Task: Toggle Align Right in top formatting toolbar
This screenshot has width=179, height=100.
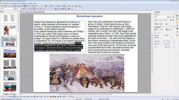Action: (39, 9)
